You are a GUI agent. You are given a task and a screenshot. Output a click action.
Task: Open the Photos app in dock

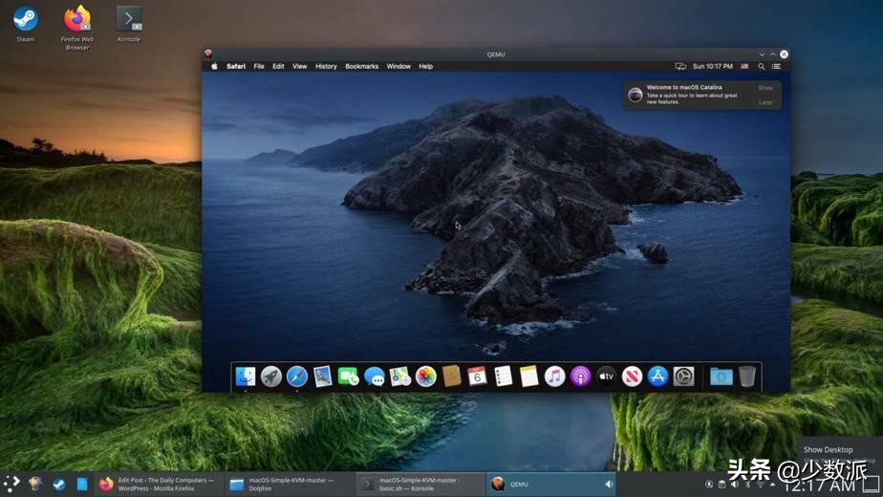pyautogui.click(x=426, y=377)
